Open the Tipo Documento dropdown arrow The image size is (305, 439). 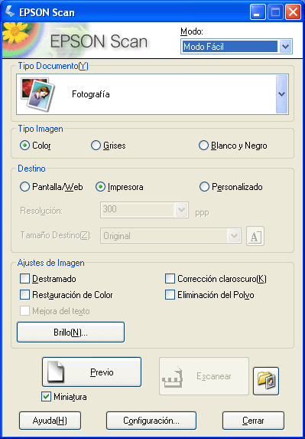click(282, 94)
